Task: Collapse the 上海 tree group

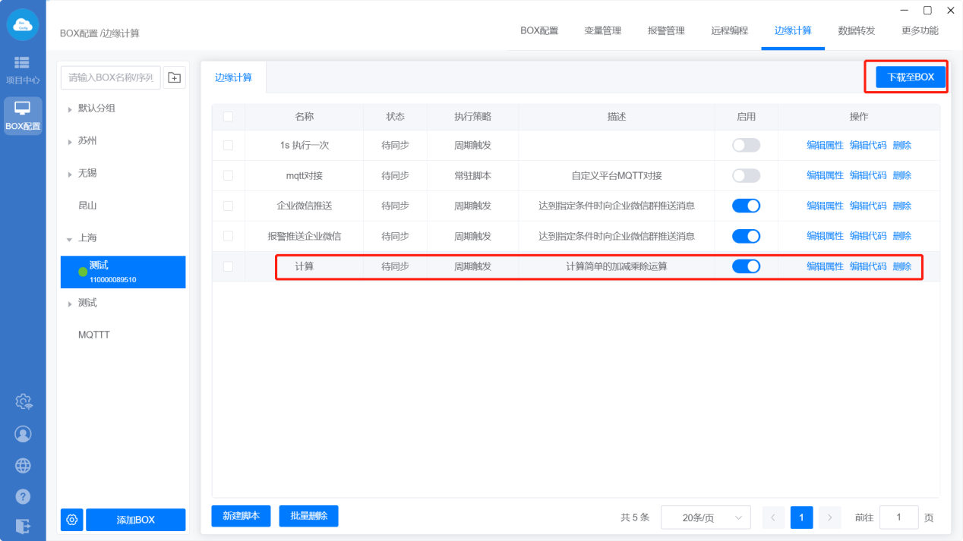Action: pos(71,238)
